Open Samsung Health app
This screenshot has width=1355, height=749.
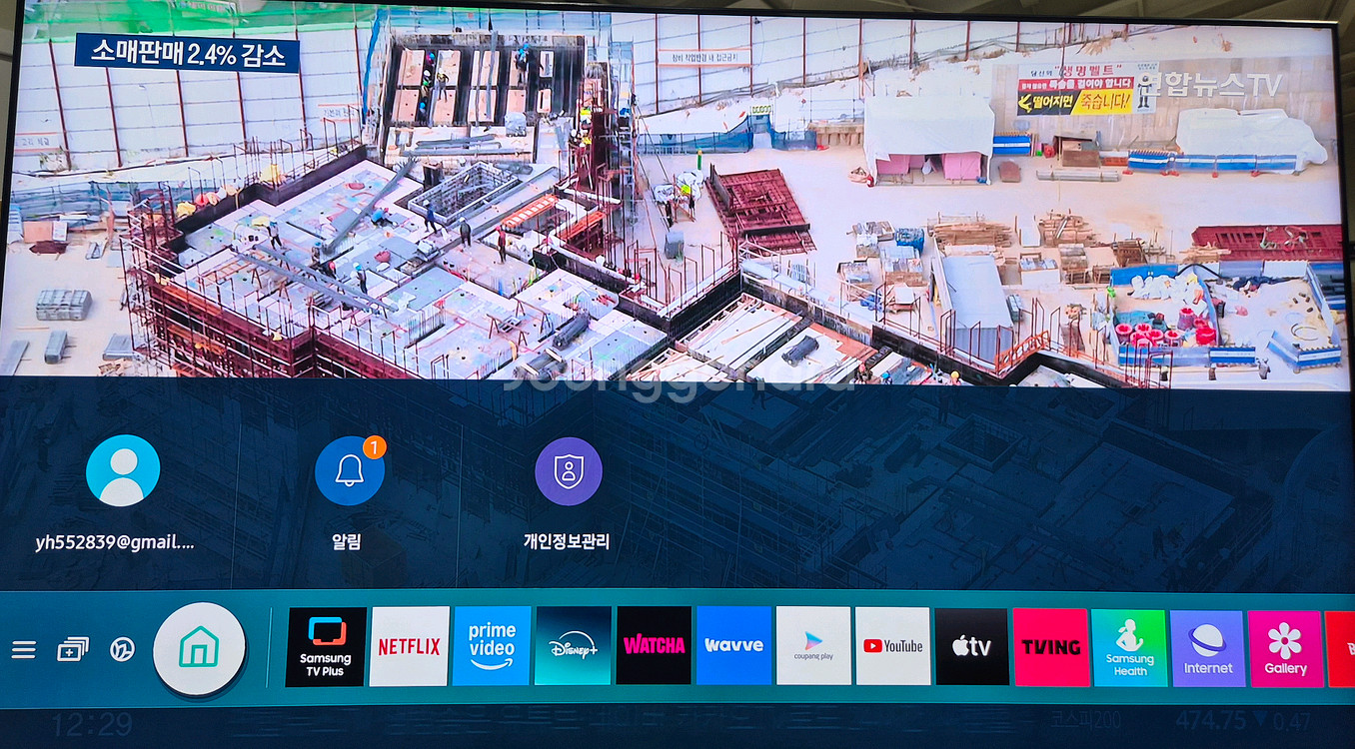coord(1129,648)
